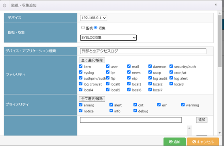Uncheck the info priority checkbox
The height and width of the screenshot is (146, 224).
click(x=111, y=110)
